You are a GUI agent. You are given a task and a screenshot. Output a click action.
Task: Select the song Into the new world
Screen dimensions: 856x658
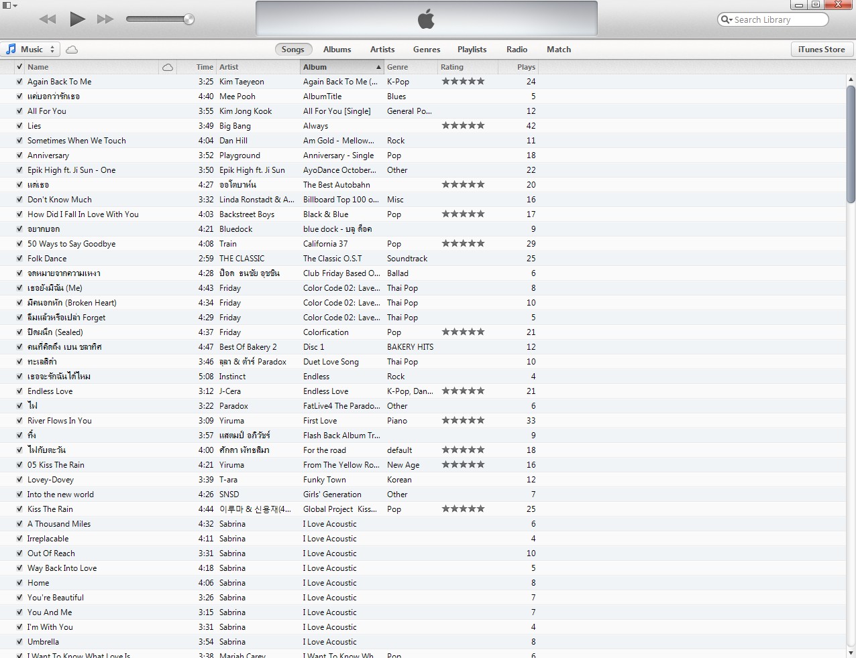click(60, 495)
